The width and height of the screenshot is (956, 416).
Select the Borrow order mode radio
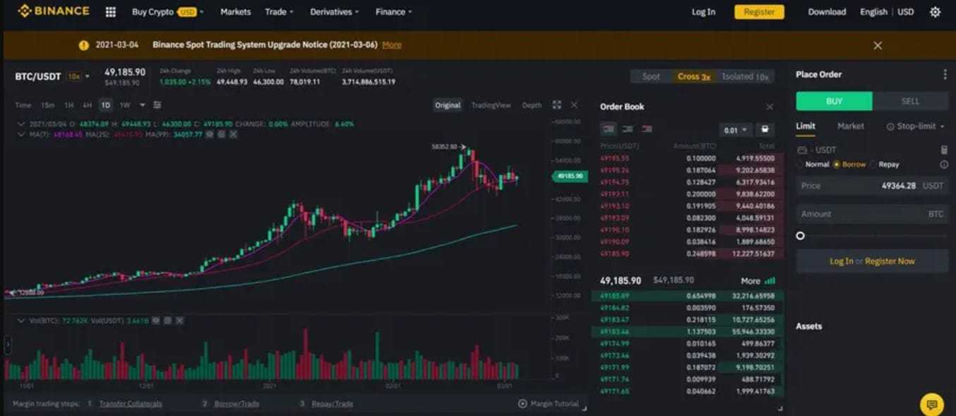pyautogui.click(x=837, y=165)
